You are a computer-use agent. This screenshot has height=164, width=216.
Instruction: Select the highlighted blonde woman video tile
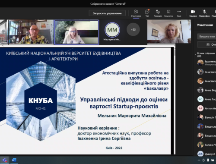76,32
